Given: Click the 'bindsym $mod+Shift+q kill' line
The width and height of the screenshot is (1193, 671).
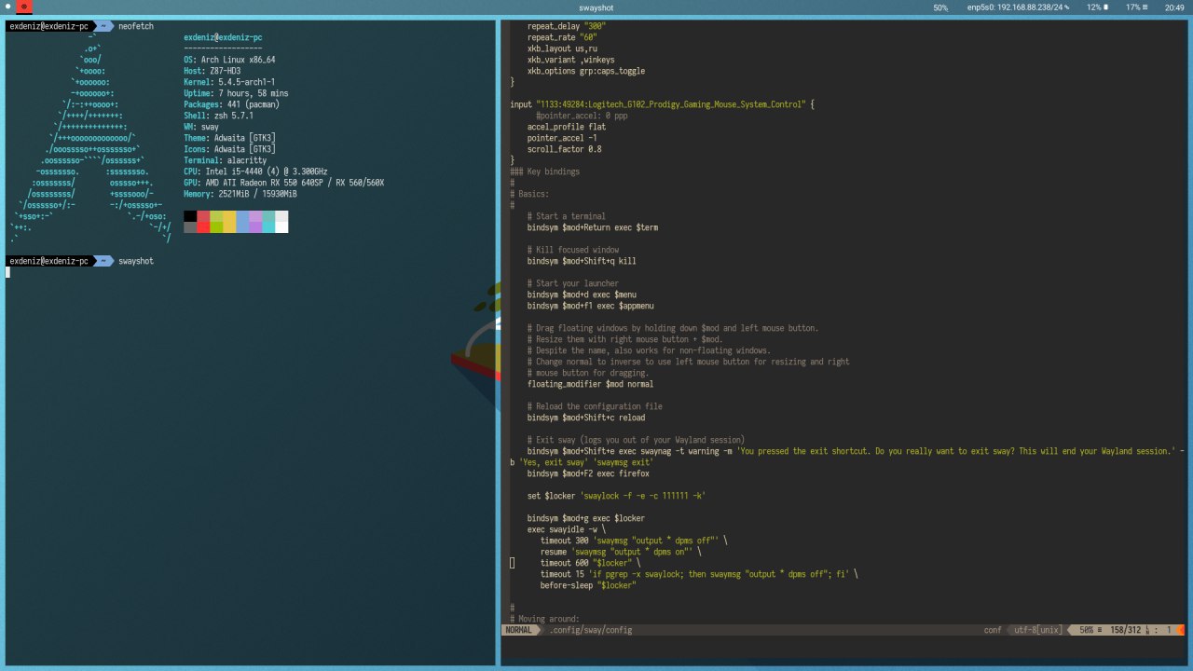Looking at the screenshot, I should pos(582,261).
